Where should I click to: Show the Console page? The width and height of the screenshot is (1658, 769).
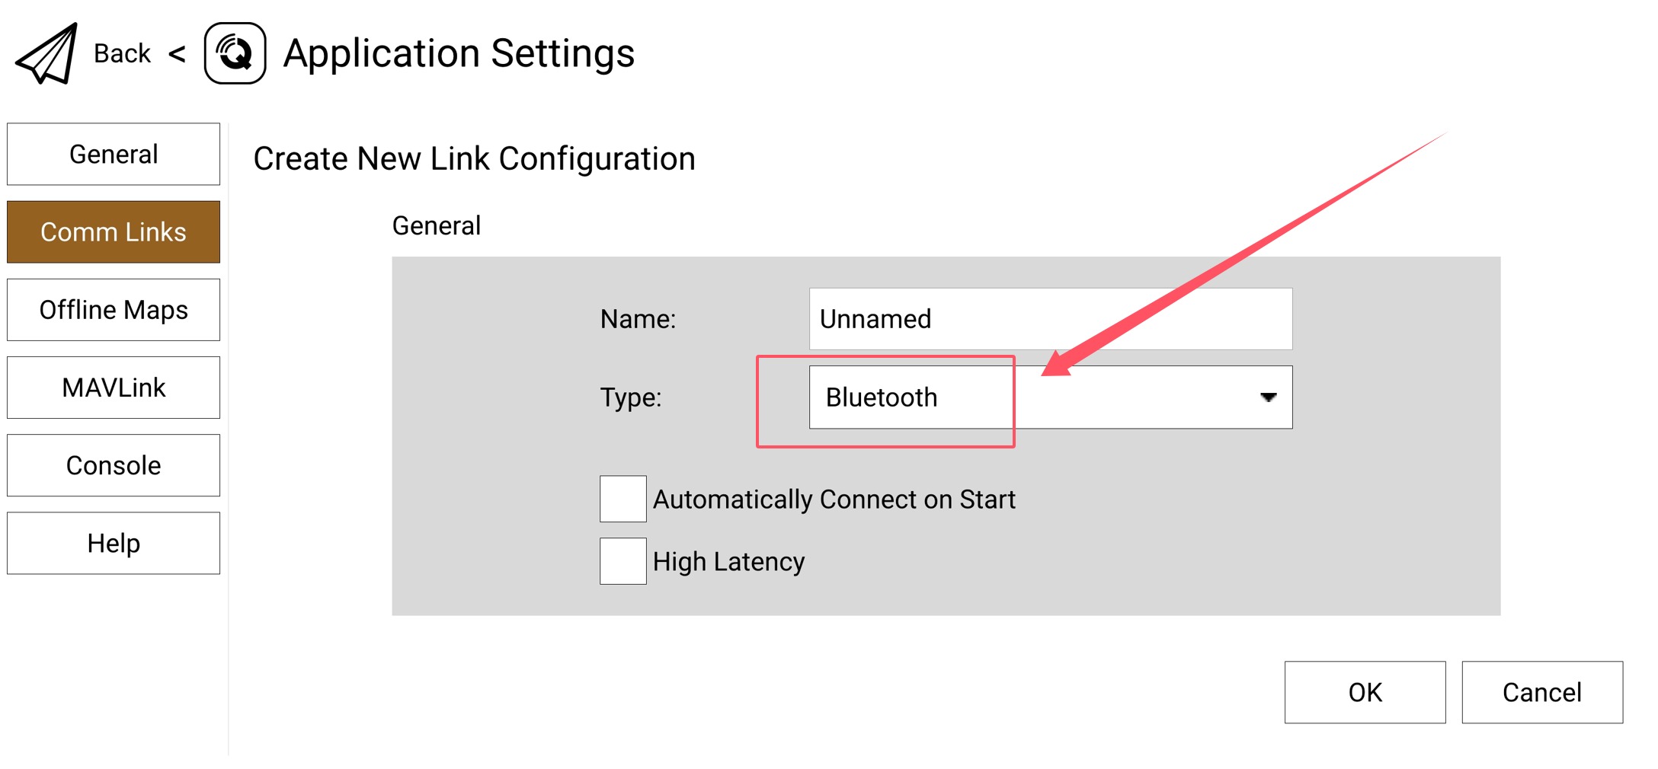click(x=114, y=465)
